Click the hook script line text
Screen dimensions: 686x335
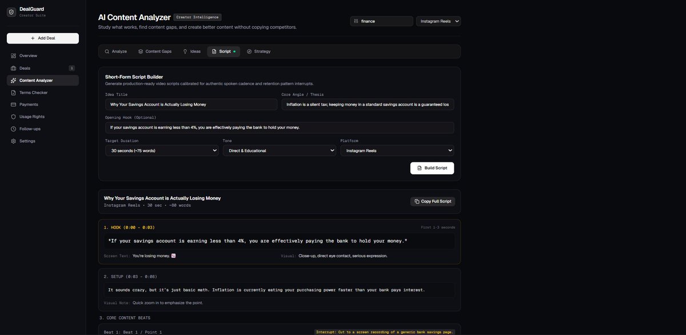258,241
